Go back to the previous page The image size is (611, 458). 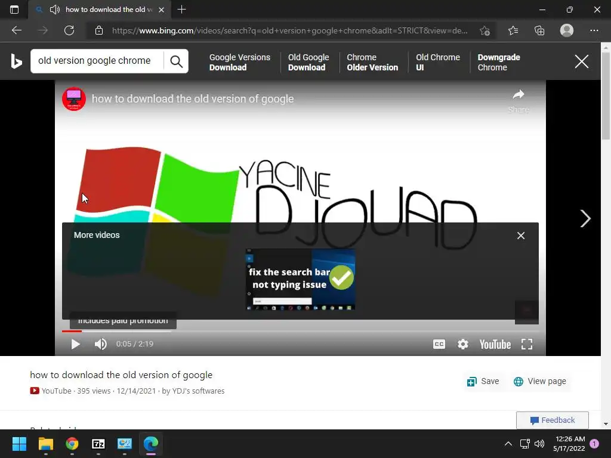coord(17,30)
